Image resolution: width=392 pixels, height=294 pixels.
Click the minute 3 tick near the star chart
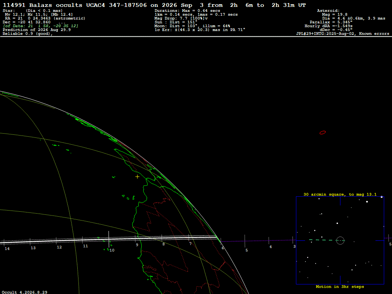tap(293, 240)
